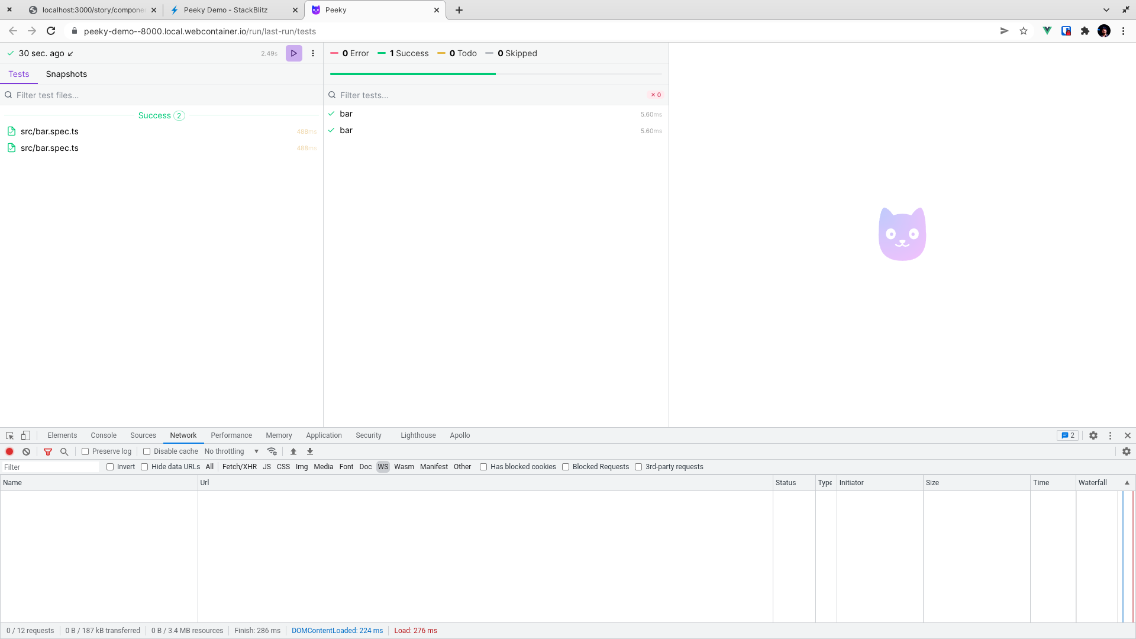
Task: Toggle the network filter bar
Action: 48,451
